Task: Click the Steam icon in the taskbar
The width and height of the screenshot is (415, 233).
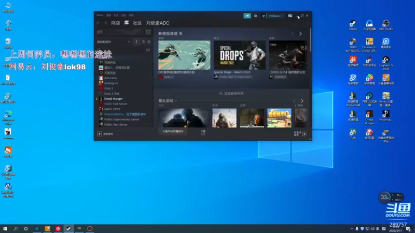Action: [x=68, y=229]
